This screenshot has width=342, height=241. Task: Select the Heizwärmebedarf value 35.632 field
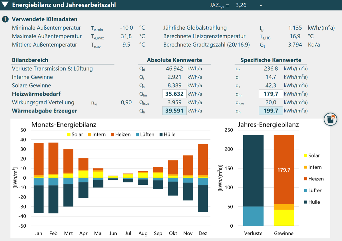coord(174,94)
